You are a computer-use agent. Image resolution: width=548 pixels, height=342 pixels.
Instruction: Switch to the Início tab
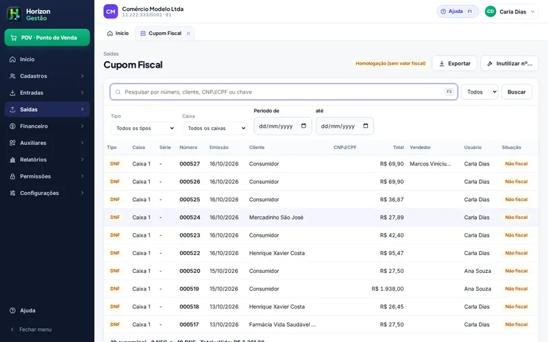pyautogui.click(x=118, y=34)
